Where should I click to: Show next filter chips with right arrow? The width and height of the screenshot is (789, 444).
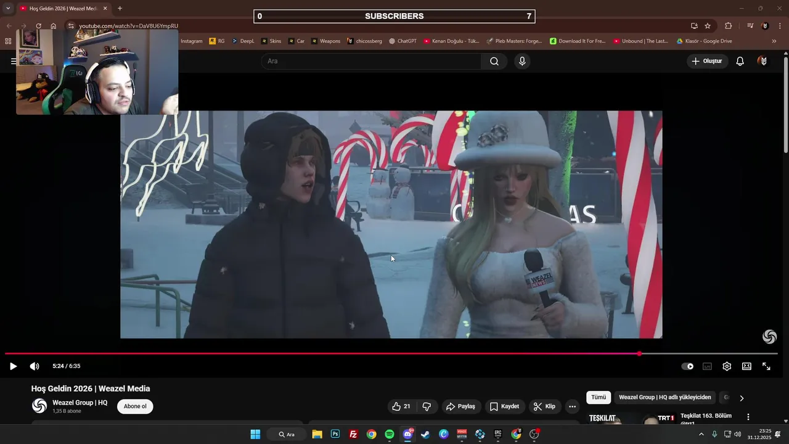742,398
